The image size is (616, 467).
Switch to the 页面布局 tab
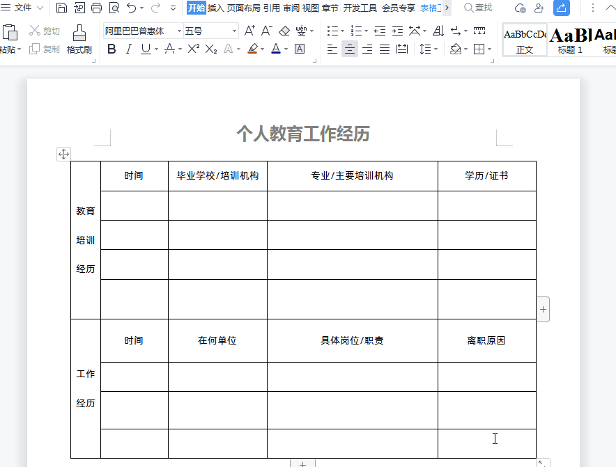pos(244,8)
